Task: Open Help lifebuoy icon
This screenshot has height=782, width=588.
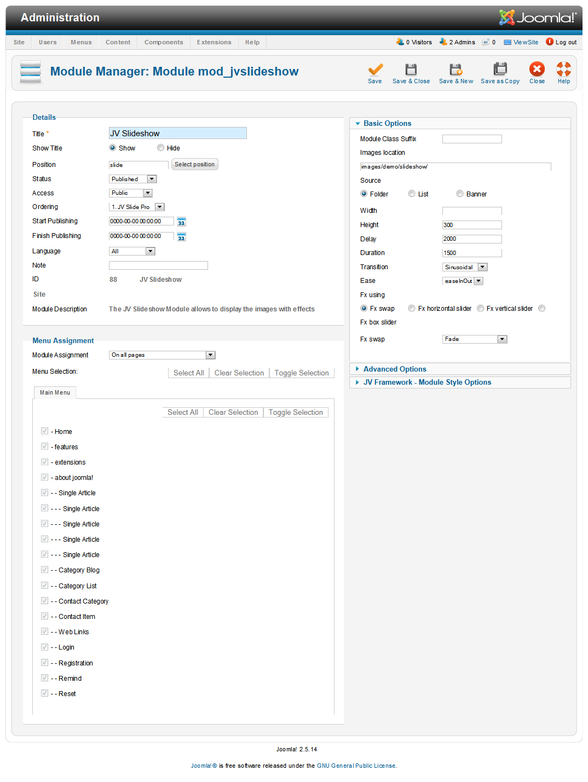Action: point(564,69)
